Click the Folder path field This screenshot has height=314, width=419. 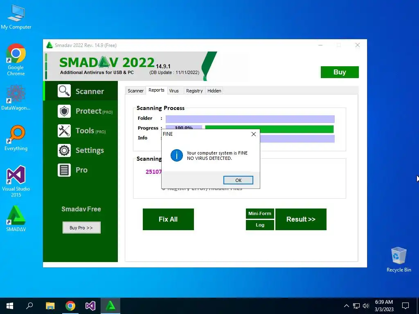point(250,119)
